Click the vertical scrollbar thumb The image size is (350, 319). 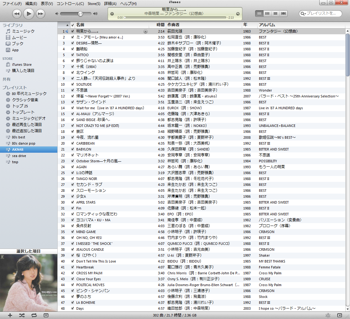pos(348,55)
